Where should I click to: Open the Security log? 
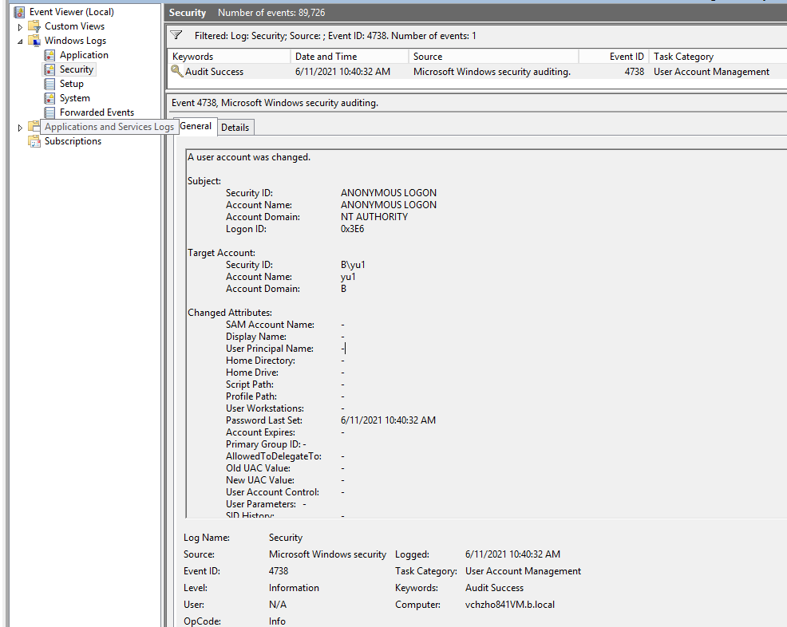[77, 69]
